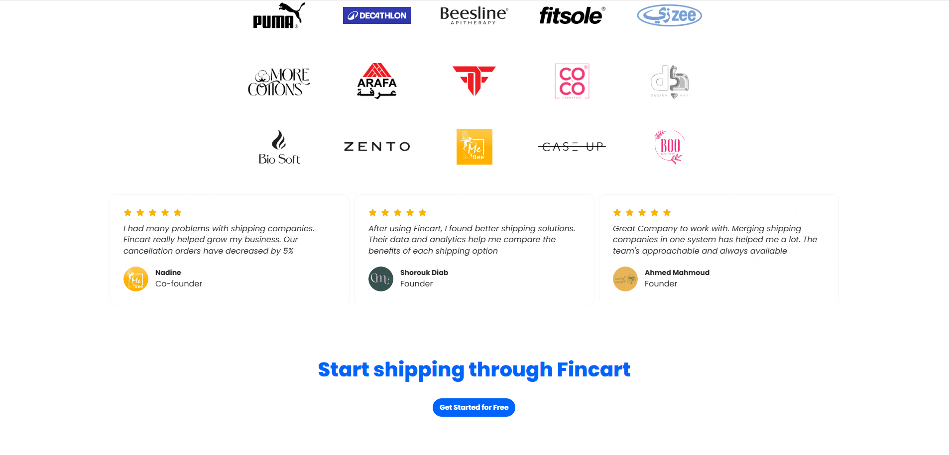Open the fitsole brand page via its logo
Viewport: 949px width, 455px height.
tap(571, 15)
